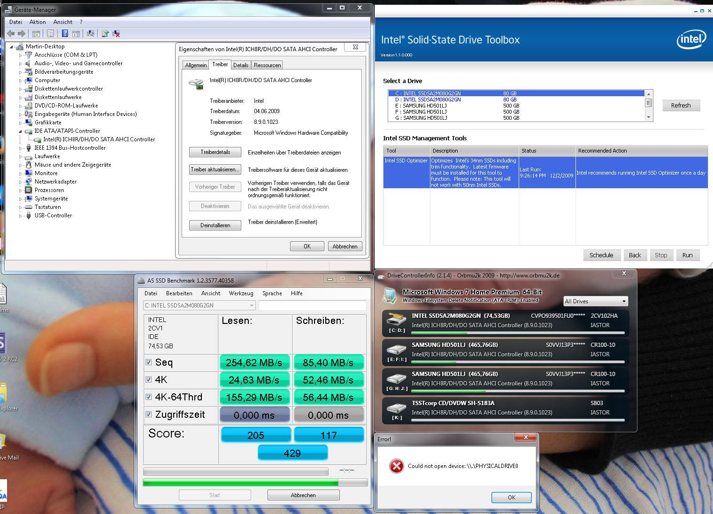Click INTEL SSDSA2M080G2GN drive icon in DriveControllerInfo
Screen dimensions: 713x514
click(x=396, y=319)
